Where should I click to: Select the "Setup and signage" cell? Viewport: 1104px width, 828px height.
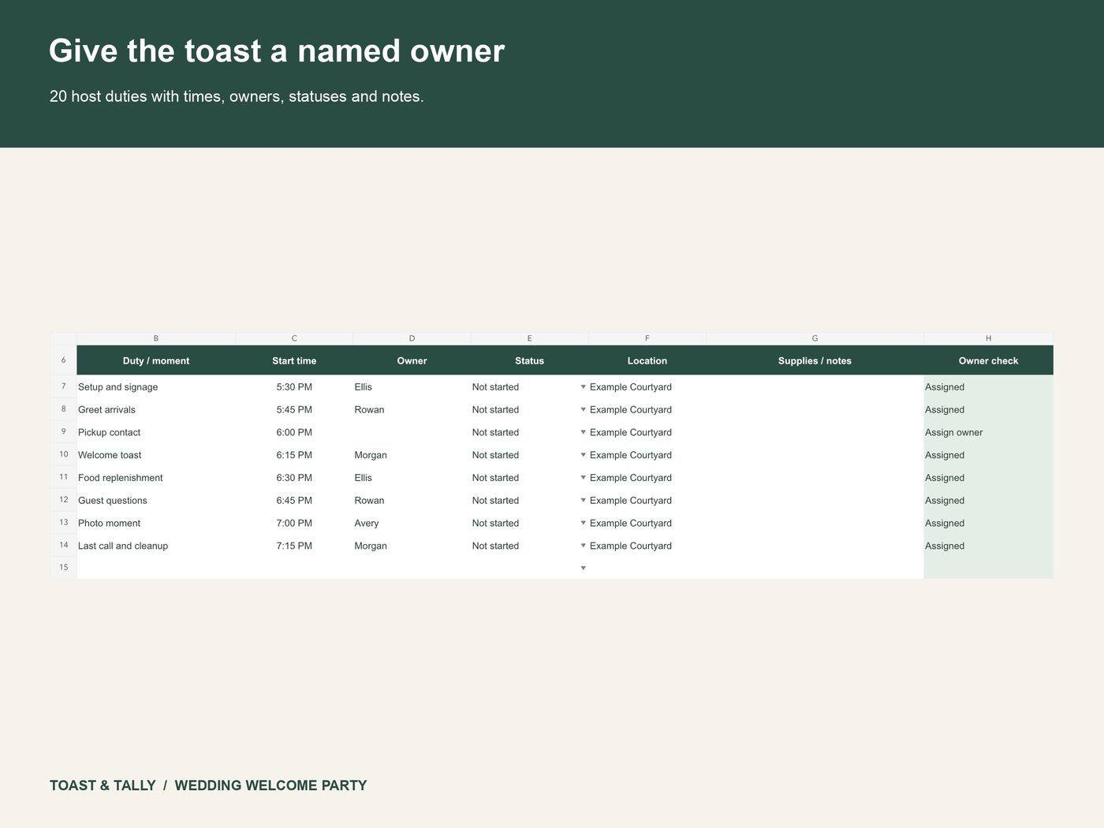click(x=156, y=387)
